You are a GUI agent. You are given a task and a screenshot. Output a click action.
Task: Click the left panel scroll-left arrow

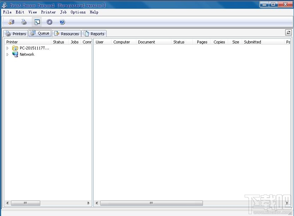tap(7, 203)
